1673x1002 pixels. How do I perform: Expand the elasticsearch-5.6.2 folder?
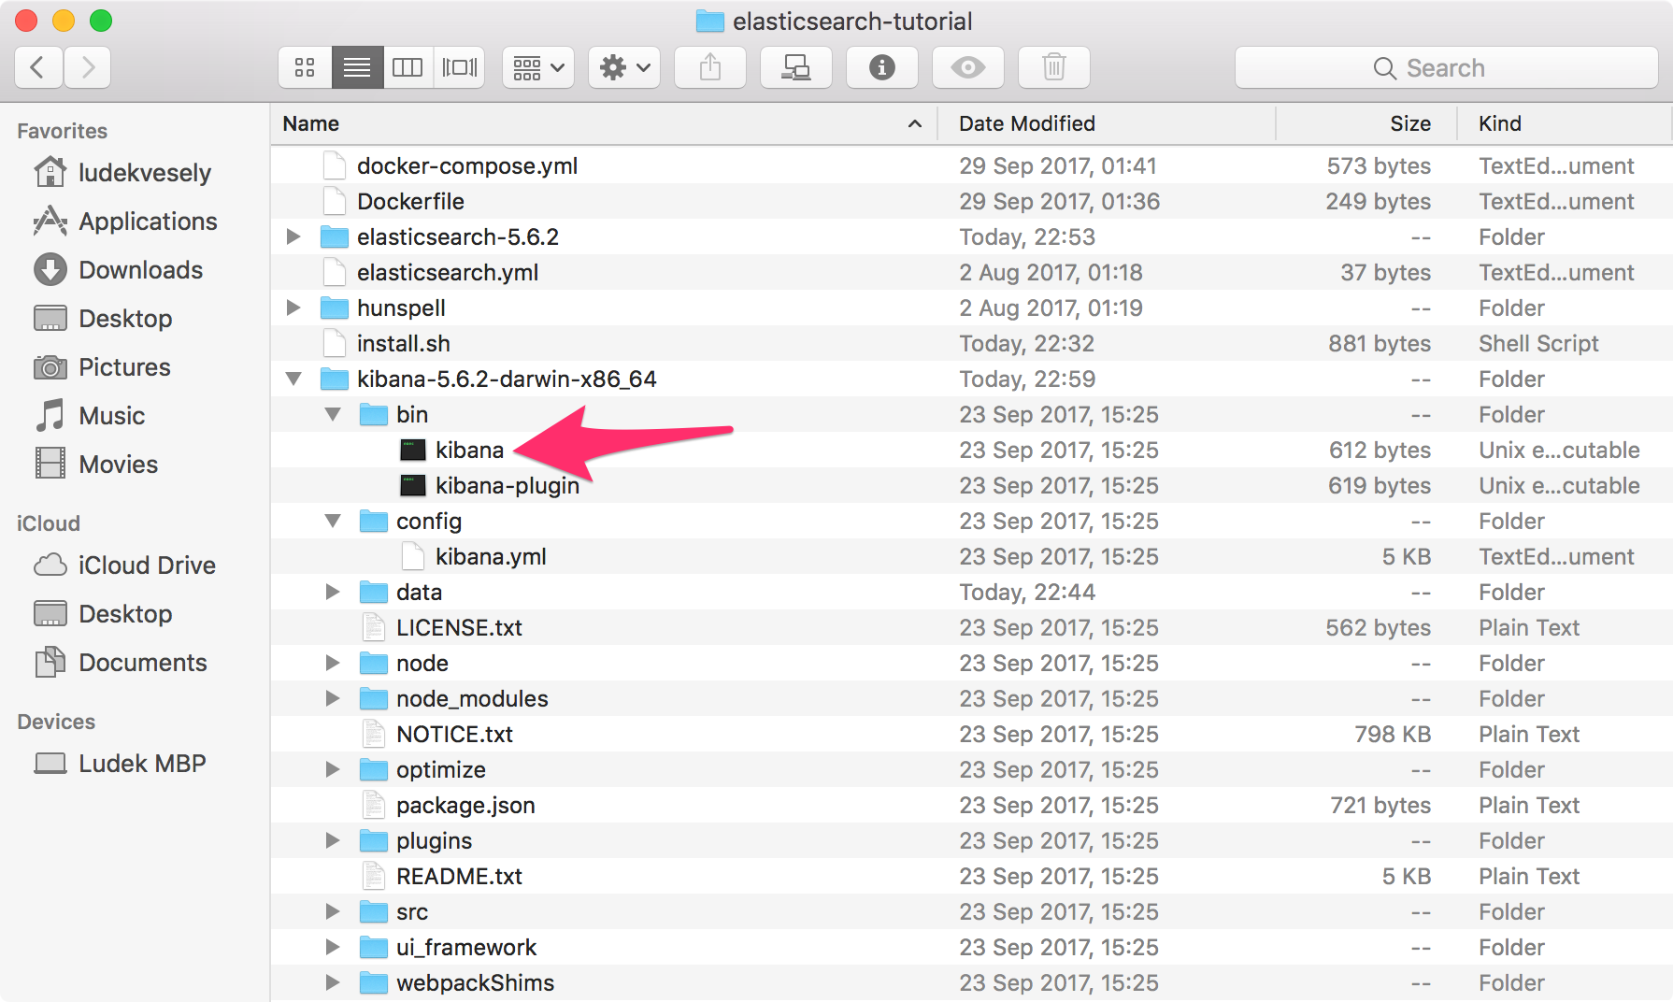[293, 236]
